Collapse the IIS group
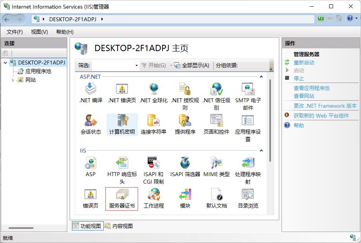 (261, 151)
